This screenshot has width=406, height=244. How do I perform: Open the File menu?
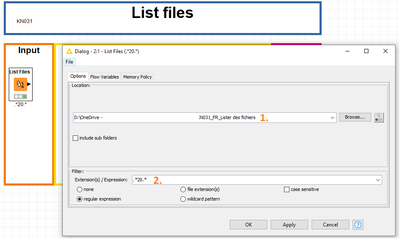pyautogui.click(x=69, y=62)
